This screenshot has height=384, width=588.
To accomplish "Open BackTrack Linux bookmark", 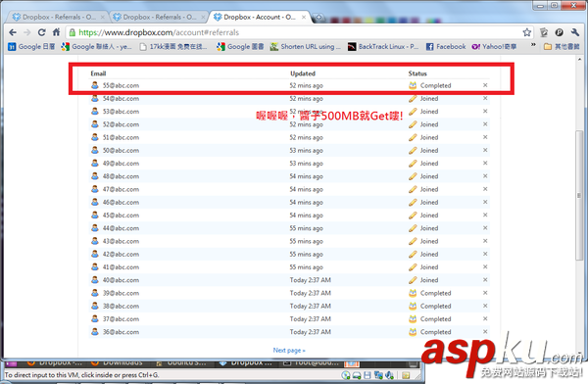I will coord(383,46).
